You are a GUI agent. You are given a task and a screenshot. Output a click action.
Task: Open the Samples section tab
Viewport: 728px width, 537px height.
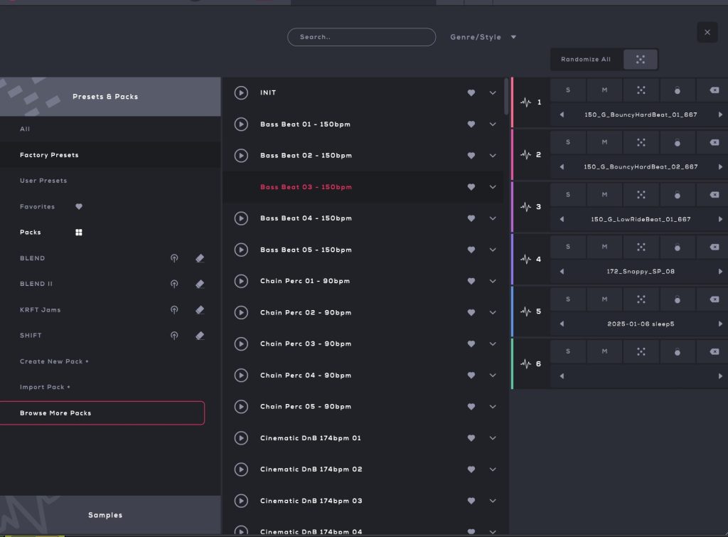click(x=105, y=515)
